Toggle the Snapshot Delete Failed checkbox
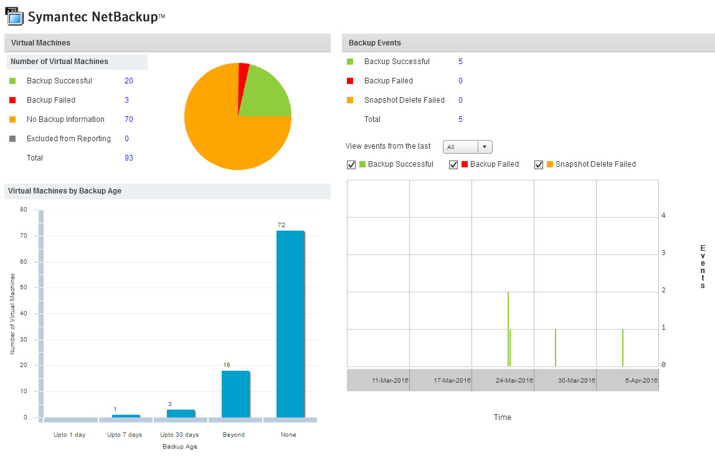715x461 pixels. (539, 164)
